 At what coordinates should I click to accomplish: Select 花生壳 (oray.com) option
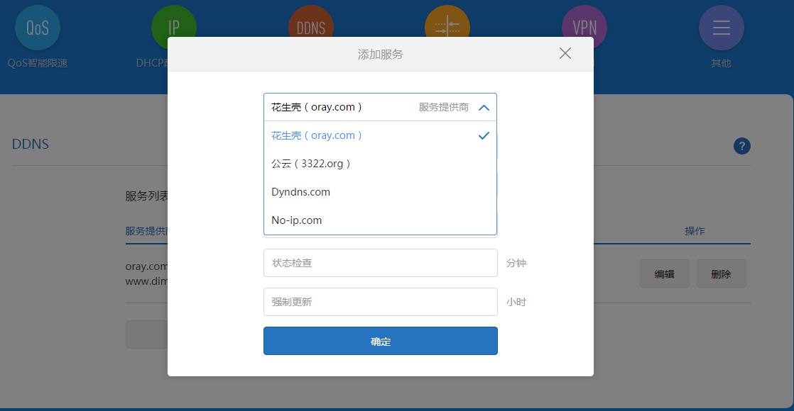(x=380, y=135)
